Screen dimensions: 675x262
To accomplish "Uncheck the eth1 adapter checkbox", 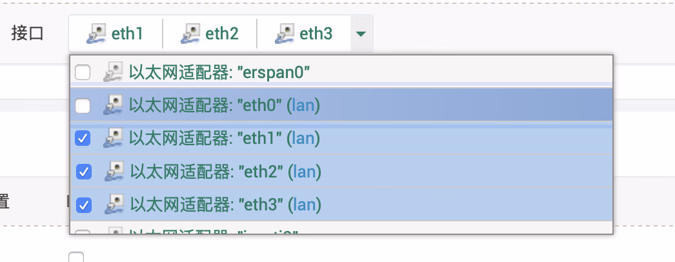I will pos(83,137).
